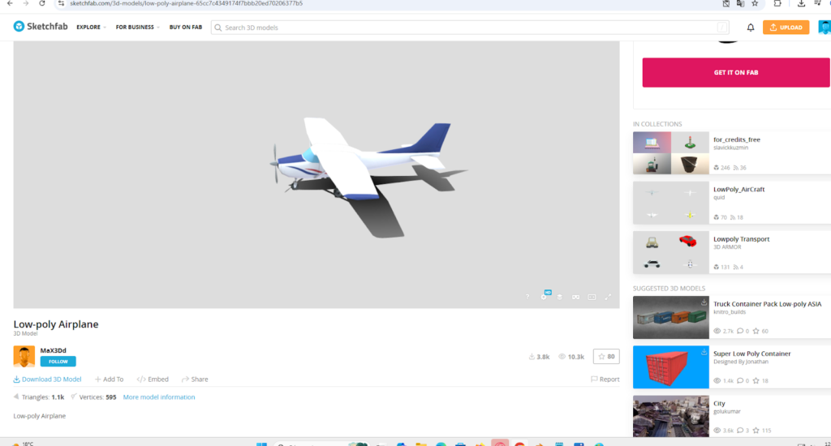Open the LowPoly_AirCraft collection
This screenshot has height=446, width=831.
738,189
